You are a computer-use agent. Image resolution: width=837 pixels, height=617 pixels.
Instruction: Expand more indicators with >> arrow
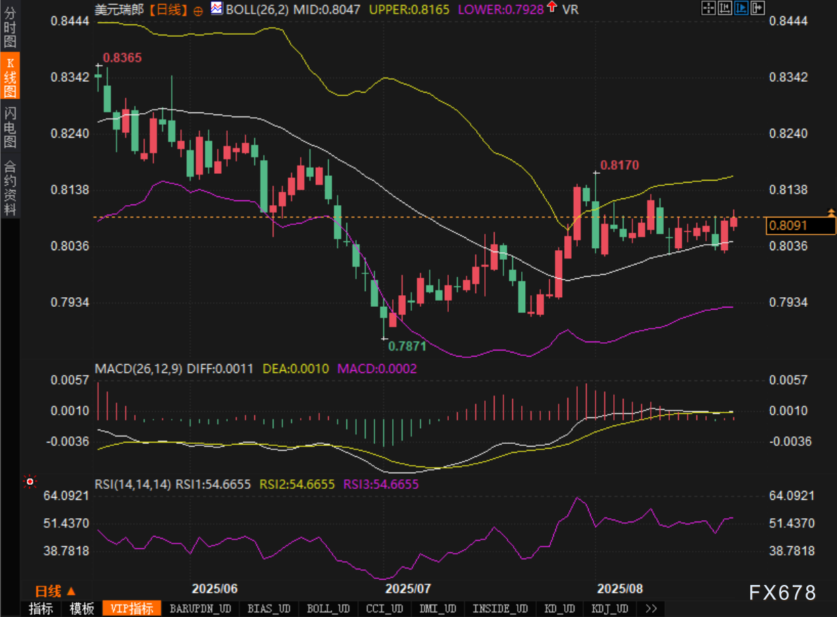(651, 609)
